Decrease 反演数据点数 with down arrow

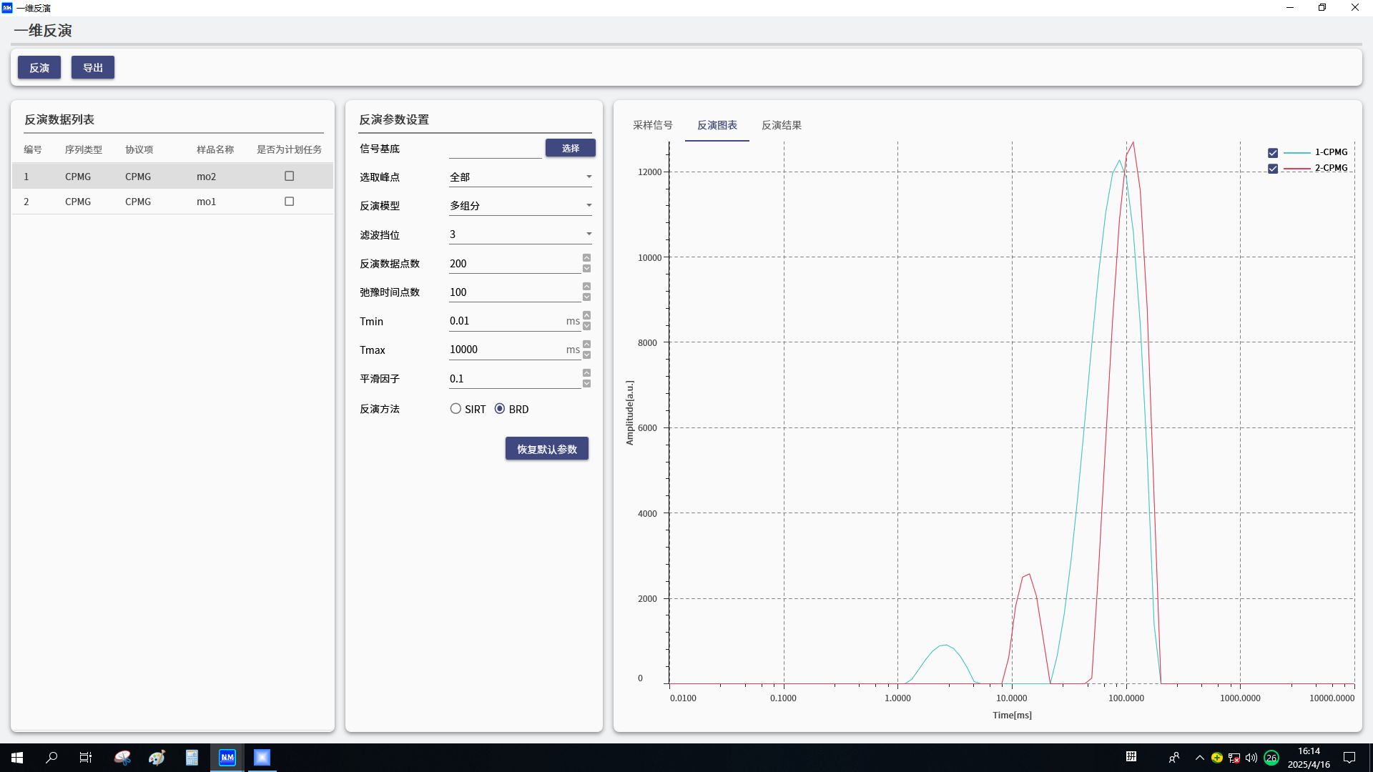(587, 269)
